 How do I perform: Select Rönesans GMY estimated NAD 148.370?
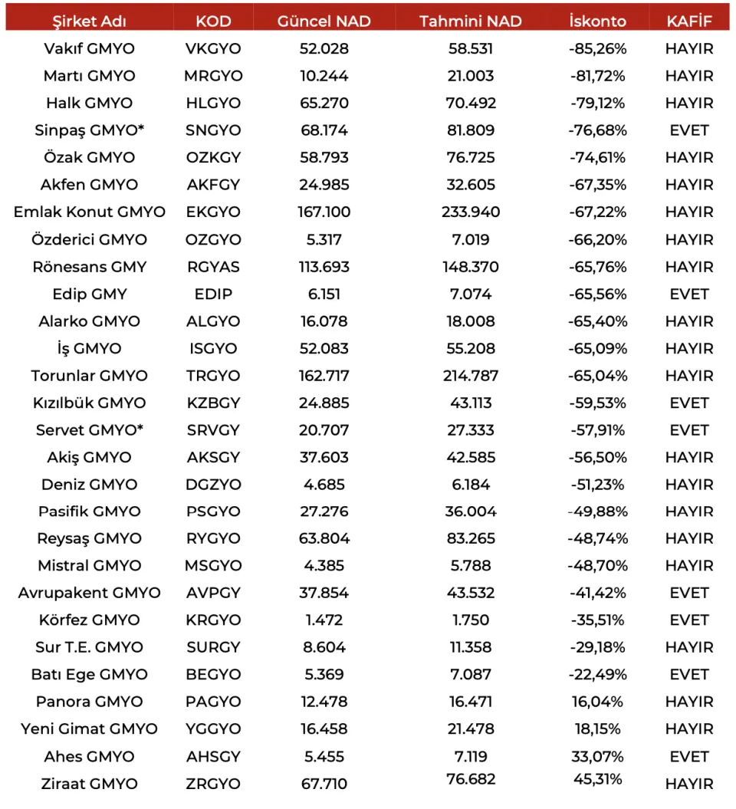coord(471,268)
